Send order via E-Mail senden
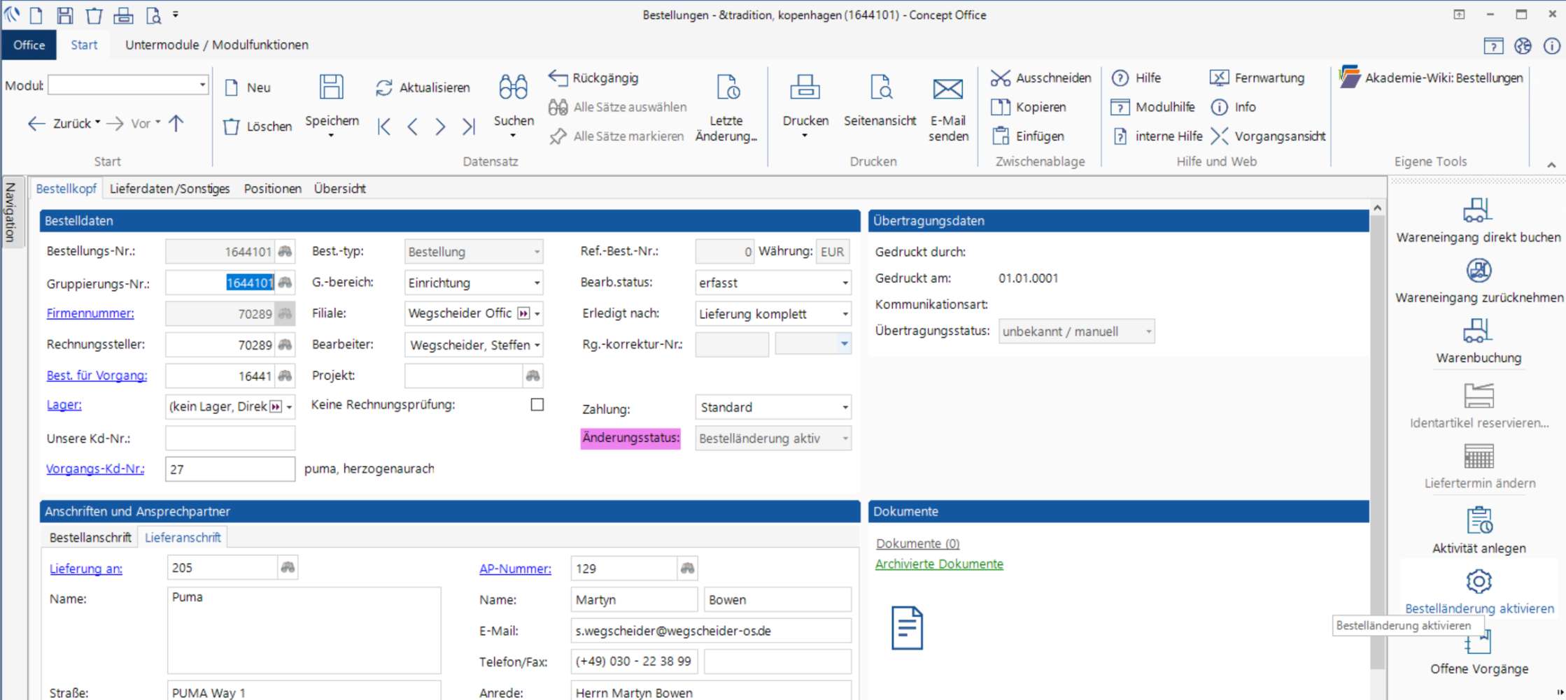 click(948, 89)
